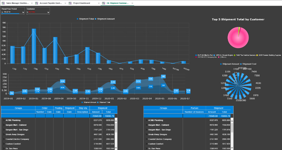Click the Groups column header in left table

[18, 108]
